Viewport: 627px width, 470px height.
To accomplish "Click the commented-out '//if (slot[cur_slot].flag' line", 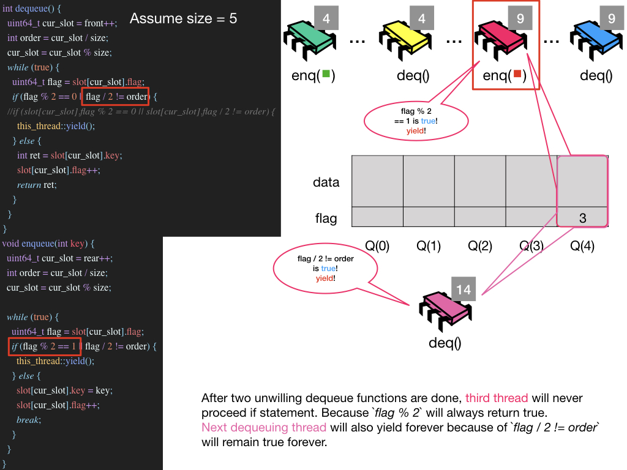I will click(x=141, y=111).
